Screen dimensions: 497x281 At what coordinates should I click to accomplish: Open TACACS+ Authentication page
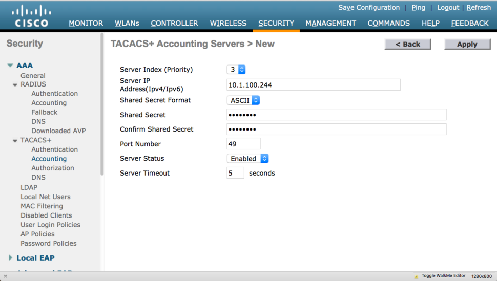54,149
